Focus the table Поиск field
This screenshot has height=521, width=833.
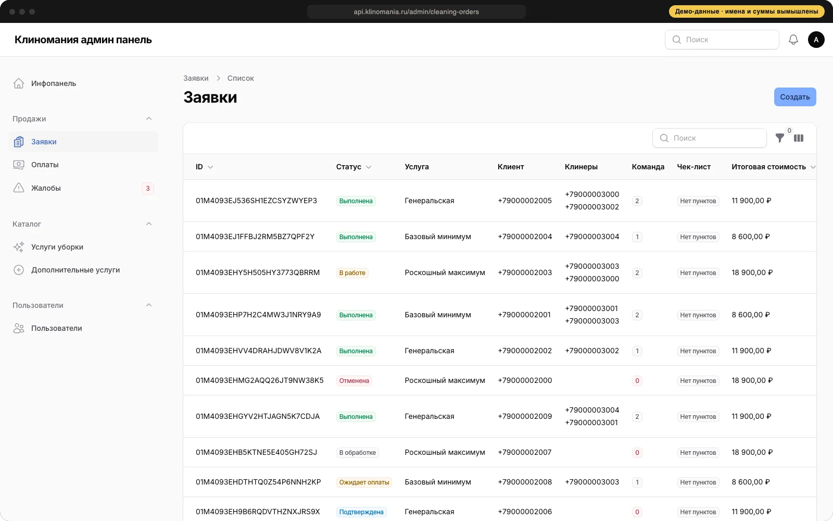coord(710,138)
